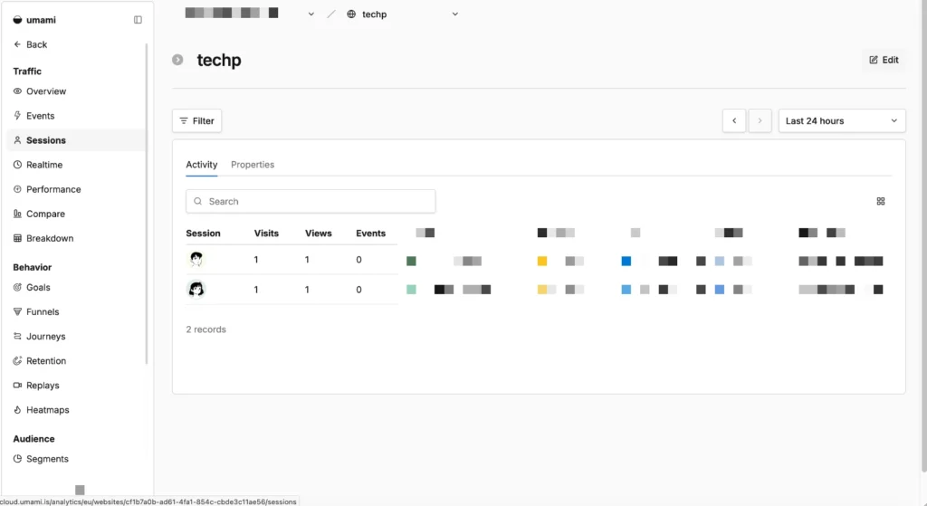Focus the Search sessions field
Screen dimensions: 927x506
311,201
